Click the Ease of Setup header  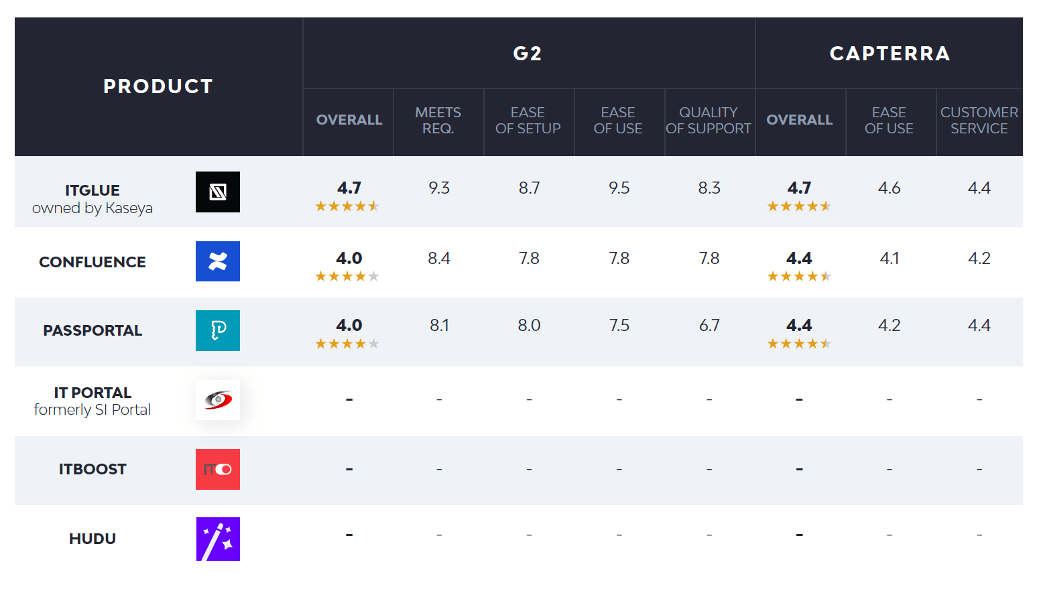[x=528, y=121]
